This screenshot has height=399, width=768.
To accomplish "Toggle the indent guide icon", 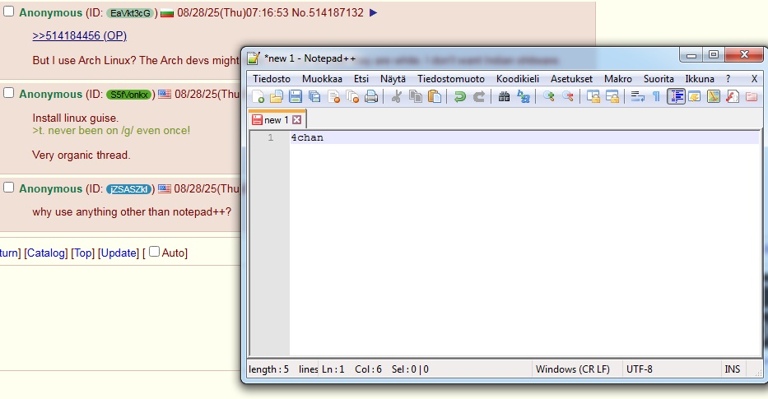I will pyautogui.click(x=676, y=96).
